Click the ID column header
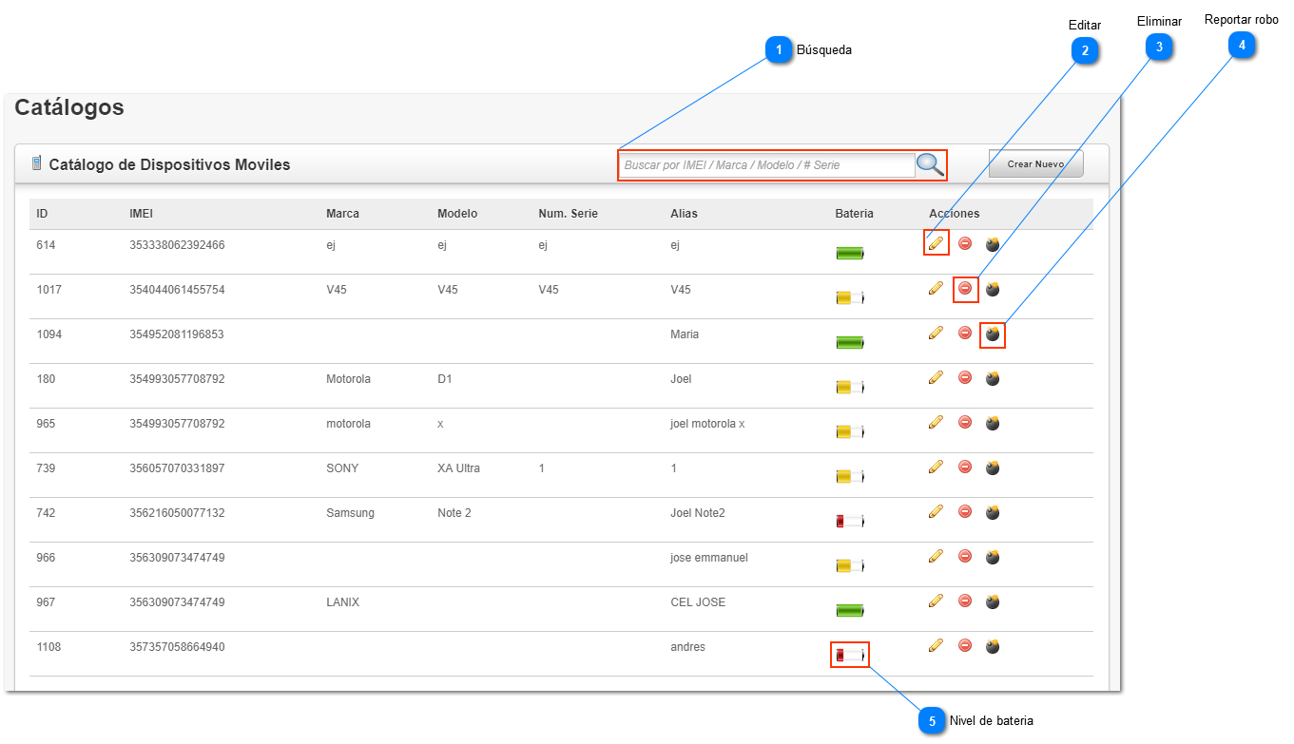The width and height of the screenshot is (1294, 744). [42, 214]
